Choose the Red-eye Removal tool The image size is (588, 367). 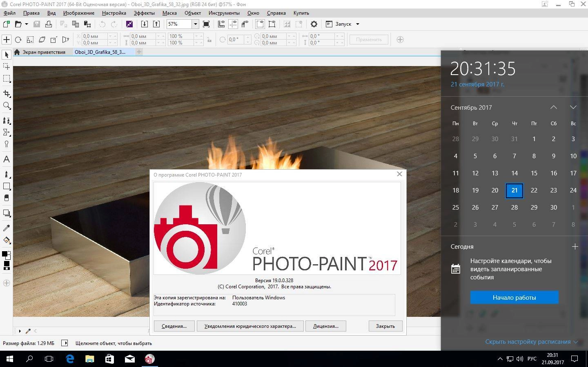[7, 144]
